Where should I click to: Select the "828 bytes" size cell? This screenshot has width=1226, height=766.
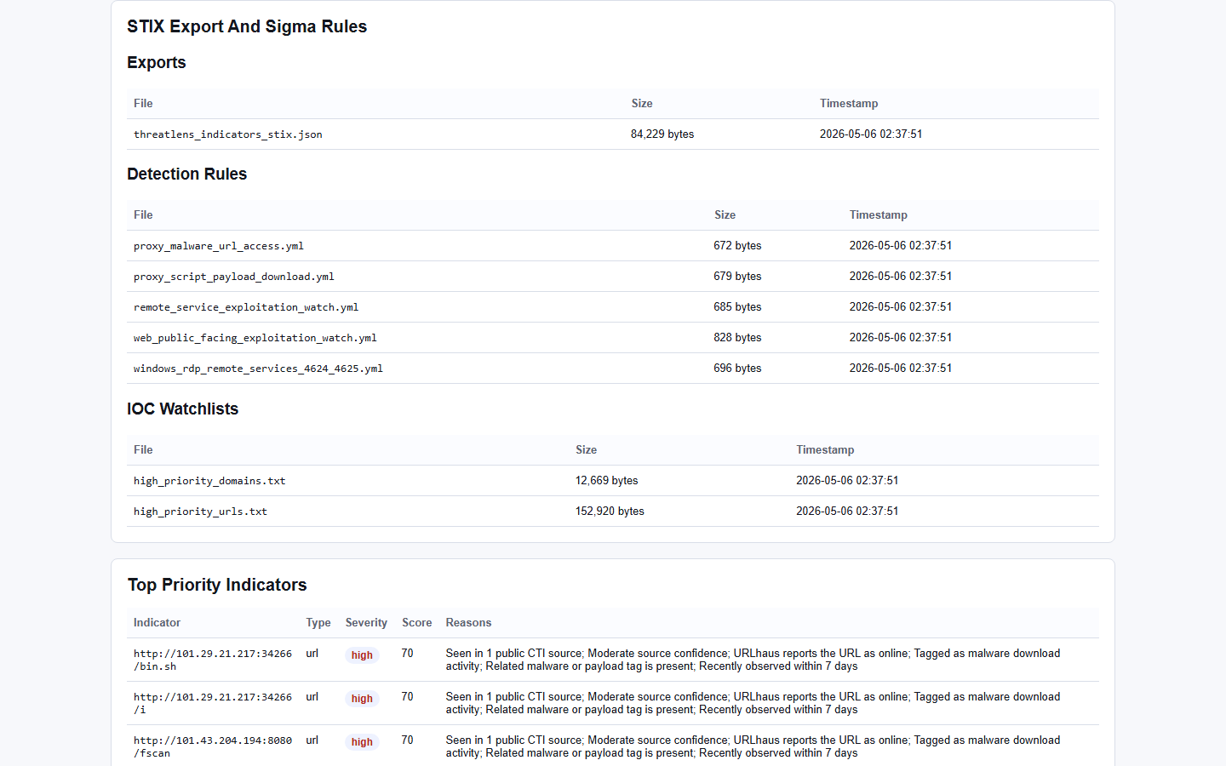pos(737,338)
